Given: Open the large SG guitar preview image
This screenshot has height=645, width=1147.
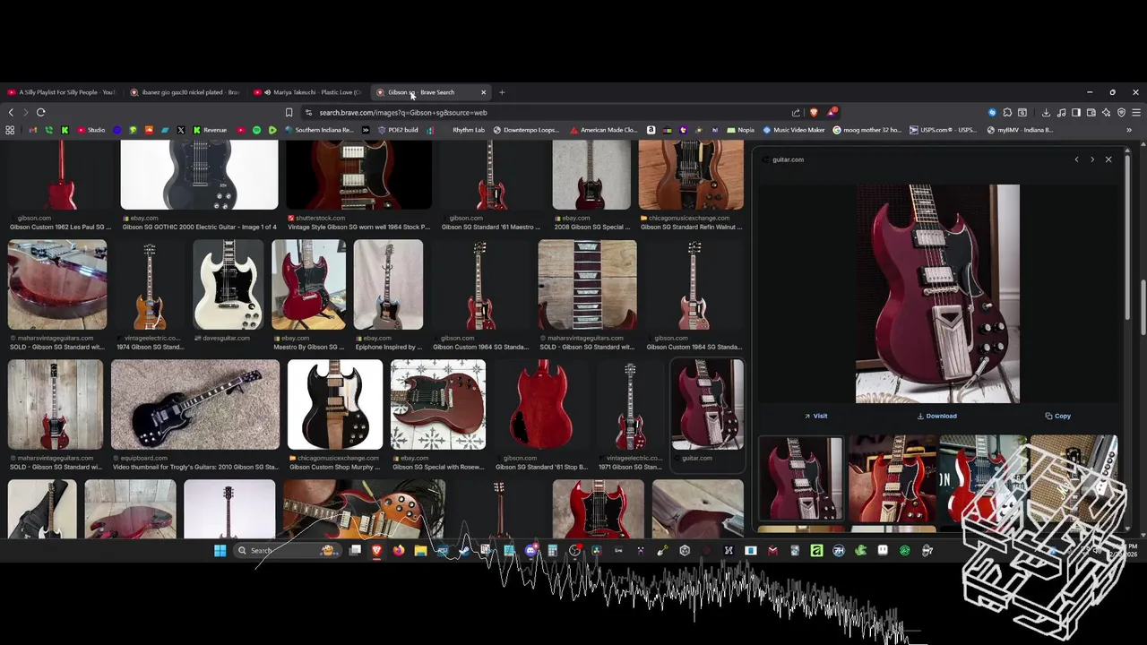Looking at the screenshot, I should coord(937,294).
